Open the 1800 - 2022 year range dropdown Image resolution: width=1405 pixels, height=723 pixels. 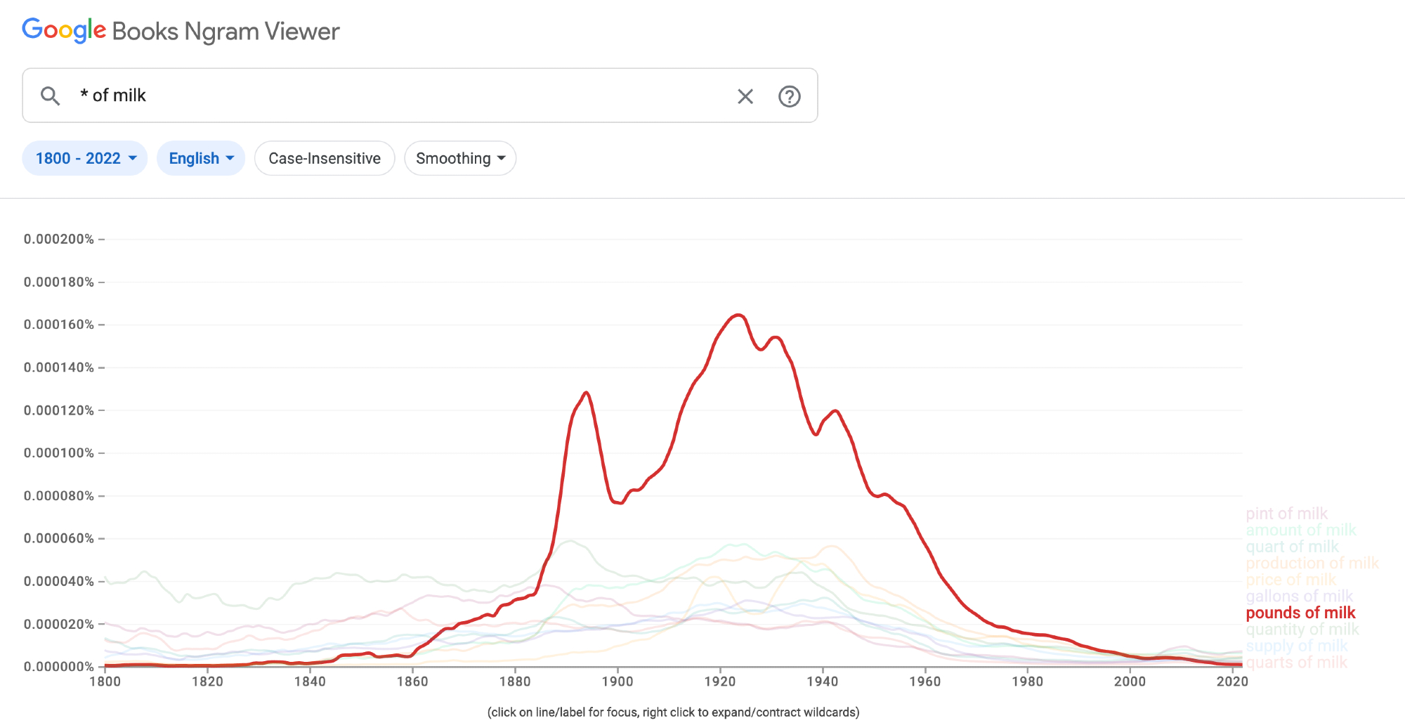click(85, 159)
